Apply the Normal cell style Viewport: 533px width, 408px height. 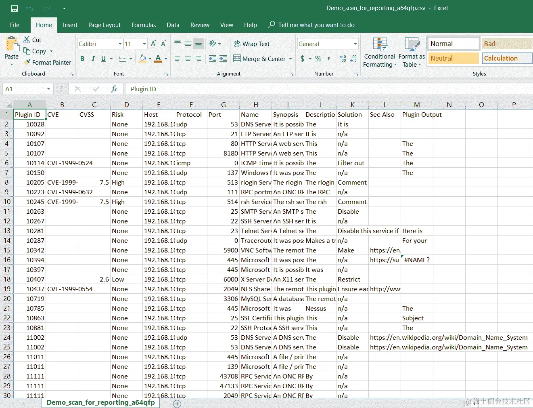coord(453,44)
